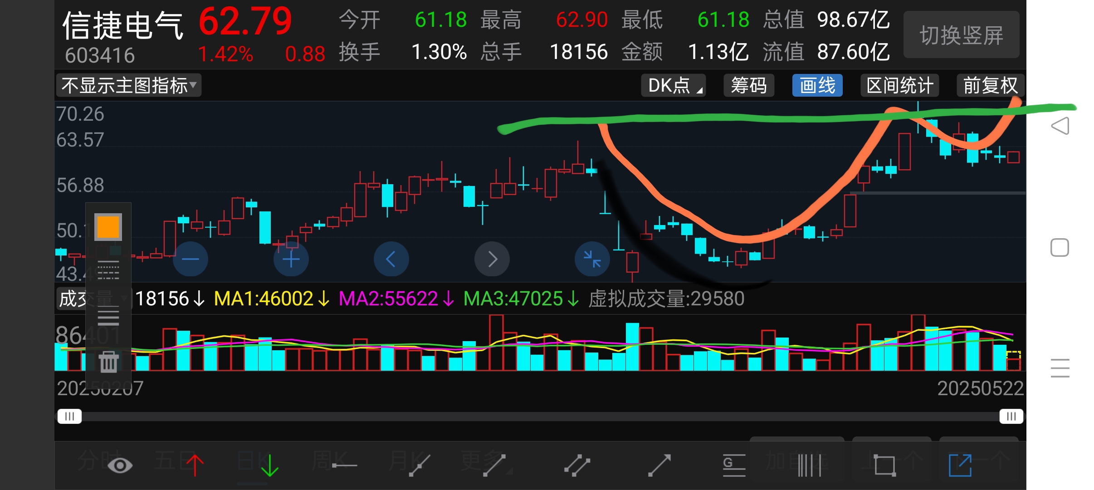Move chart right with the chevron
This screenshot has width=1094, height=490.
click(492, 259)
